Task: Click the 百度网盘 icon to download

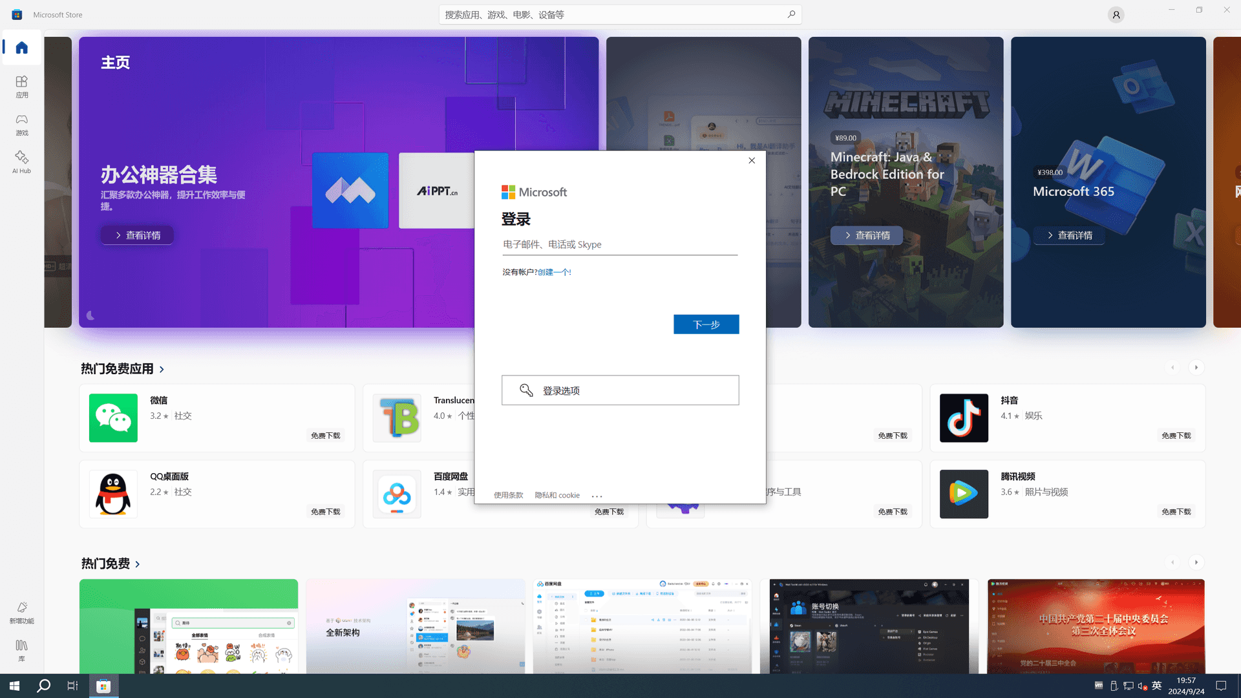Action: [x=396, y=494]
